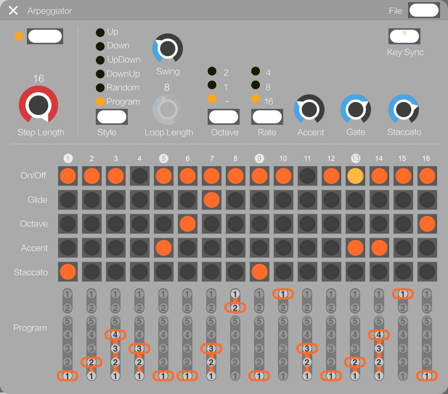448x394 pixels.
Task: Choose the UpDown style option
Action: (101, 60)
